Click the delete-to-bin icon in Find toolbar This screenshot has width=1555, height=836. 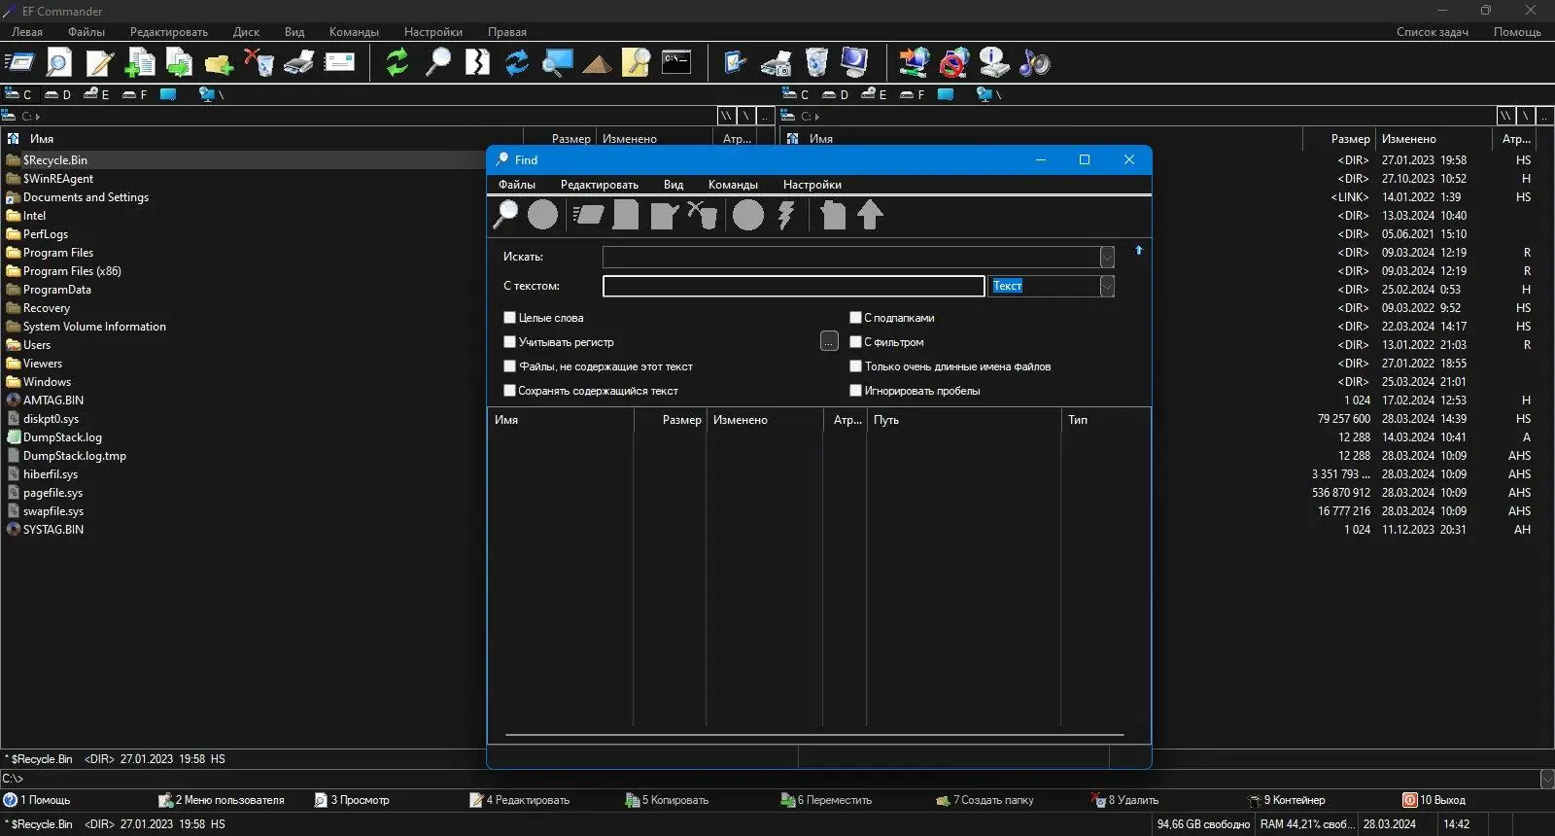[x=703, y=215]
